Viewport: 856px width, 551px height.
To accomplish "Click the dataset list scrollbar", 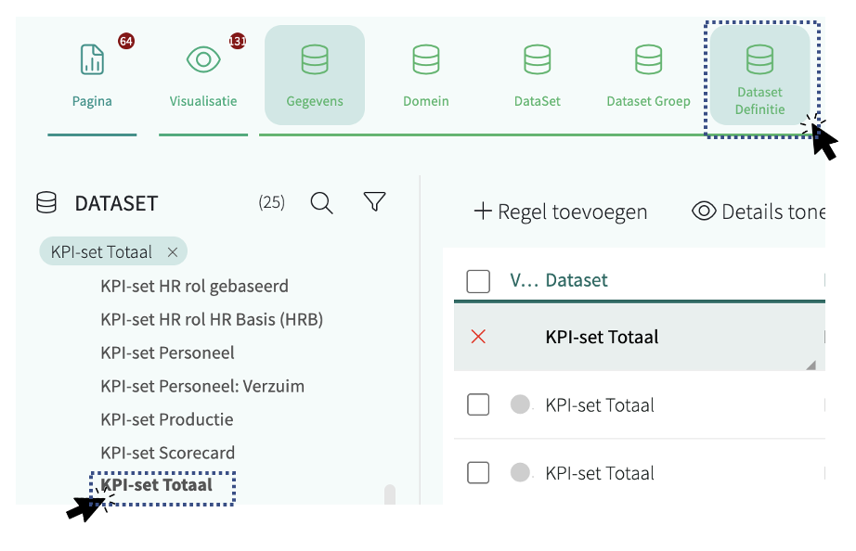I will click(x=390, y=494).
